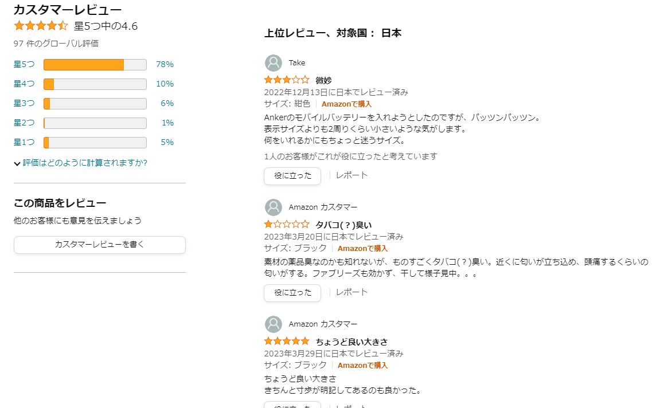Select the 星2つ rating filter
Viewport: 660px width, 408px height.
24,123
